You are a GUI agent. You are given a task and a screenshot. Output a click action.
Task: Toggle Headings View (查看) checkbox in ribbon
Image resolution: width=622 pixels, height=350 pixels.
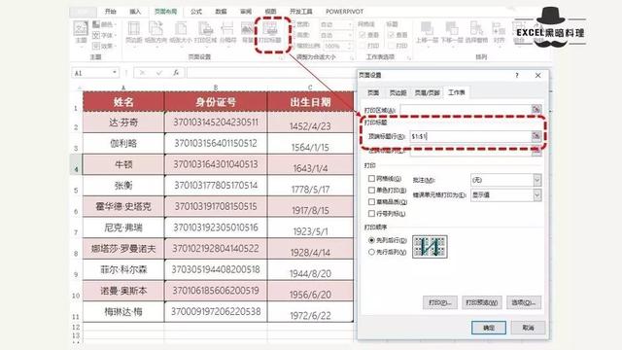click(391, 35)
